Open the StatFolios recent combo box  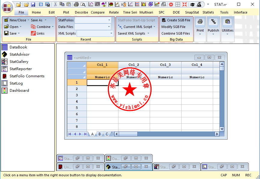click(93, 20)
